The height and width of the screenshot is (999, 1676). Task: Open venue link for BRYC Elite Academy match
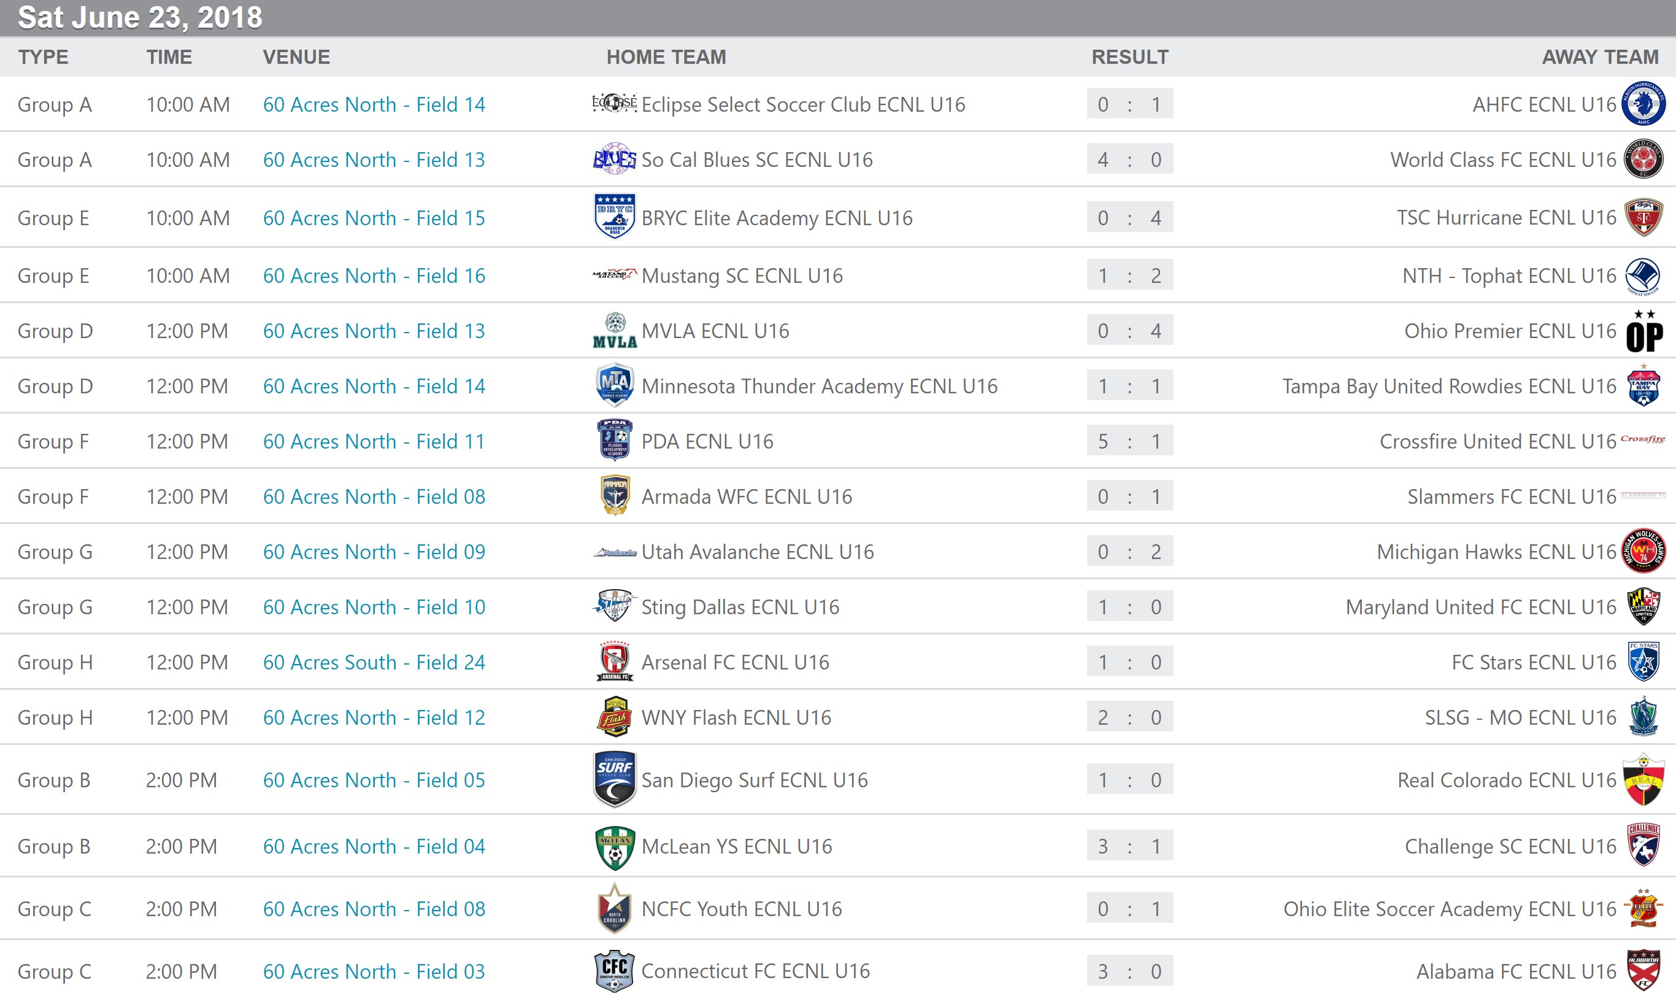click(374, 218)
